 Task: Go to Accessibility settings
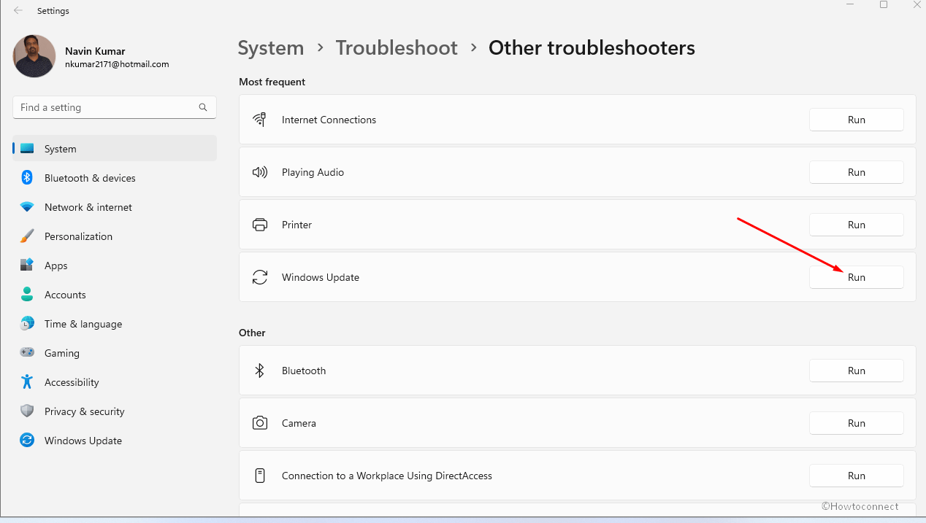tap(115, 382)
